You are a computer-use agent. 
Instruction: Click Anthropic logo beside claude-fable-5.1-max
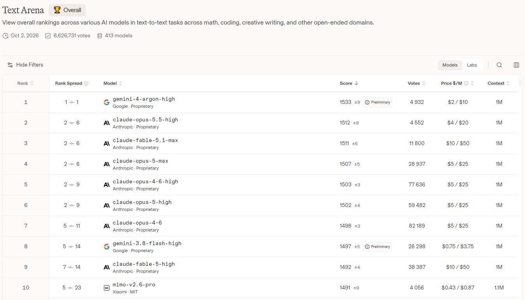107,144
